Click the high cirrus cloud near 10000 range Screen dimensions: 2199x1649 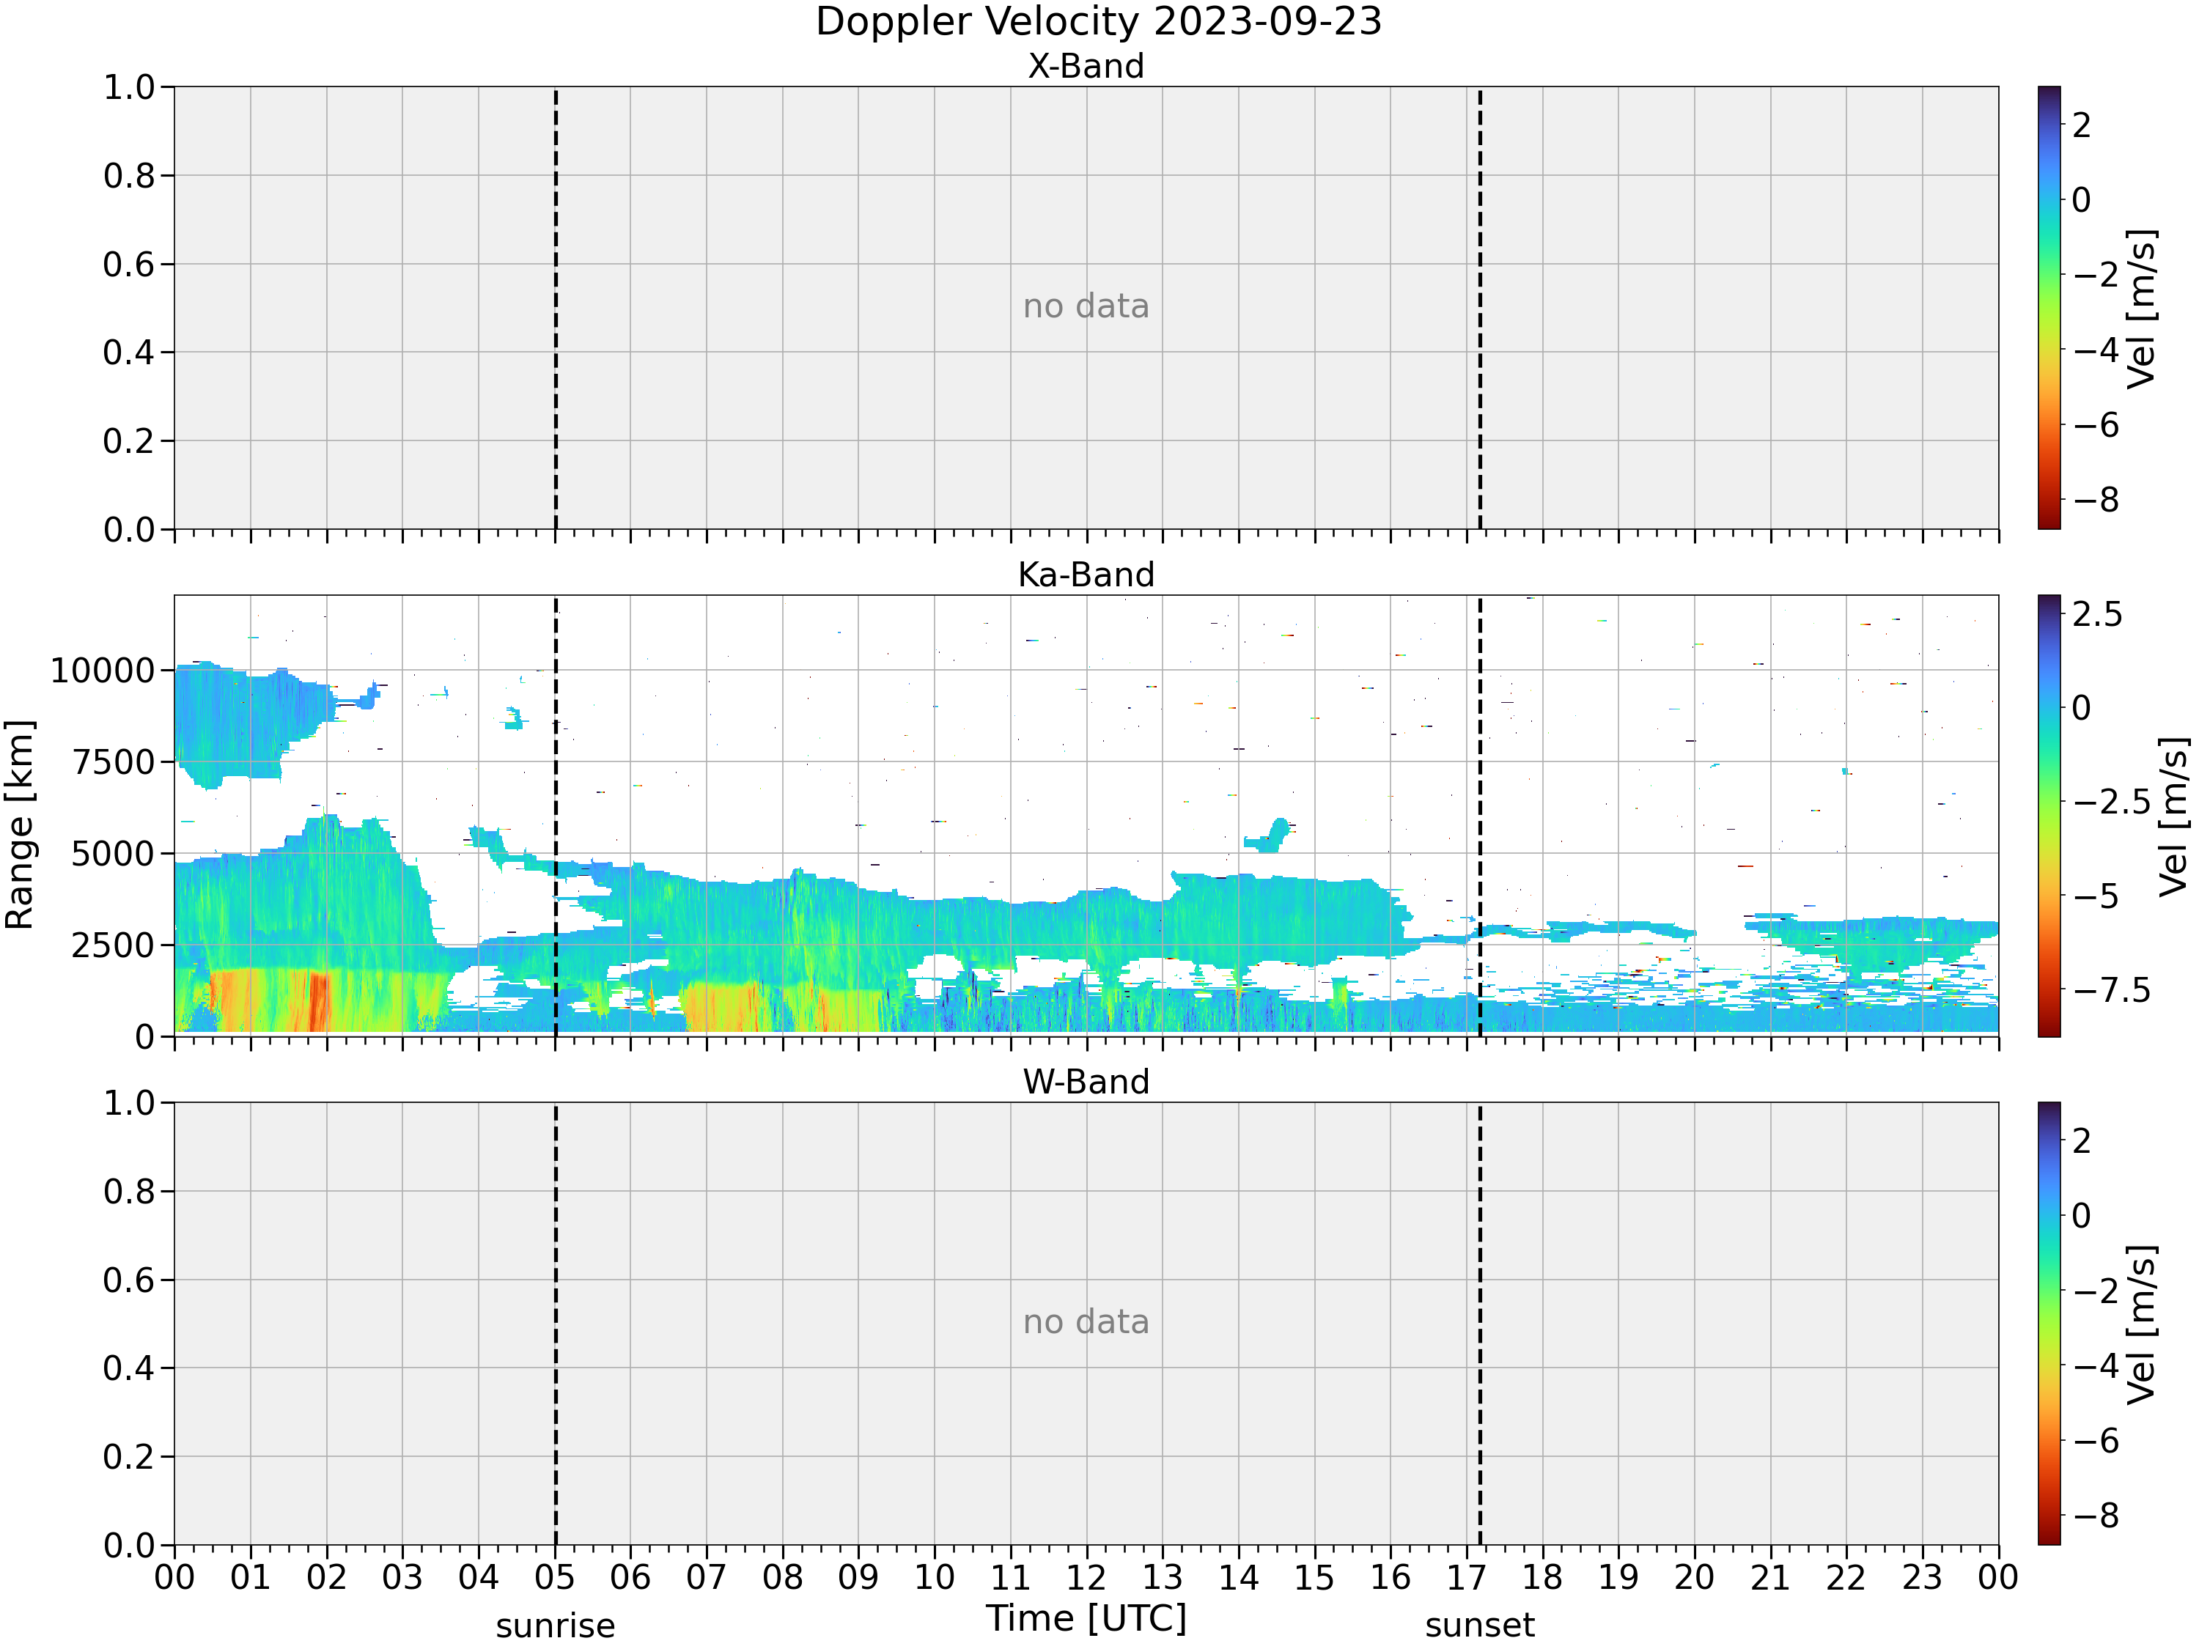pos(248,720)
